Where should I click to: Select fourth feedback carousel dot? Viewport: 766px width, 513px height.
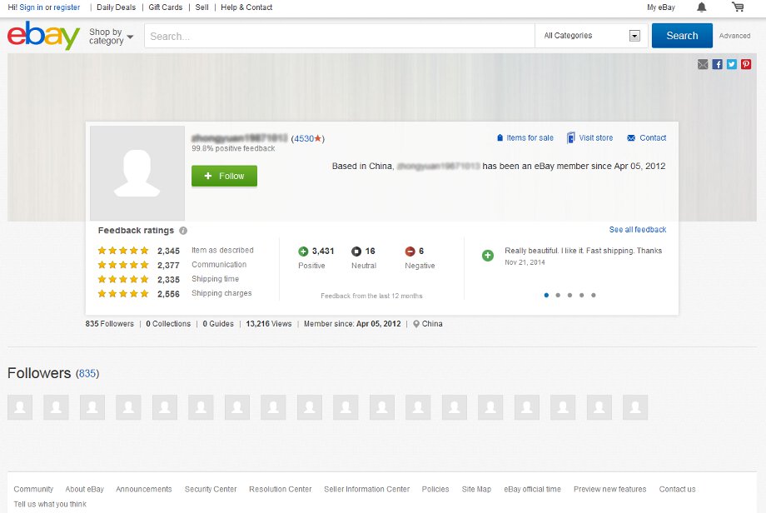pyautogui.click(x=581, y=295)
